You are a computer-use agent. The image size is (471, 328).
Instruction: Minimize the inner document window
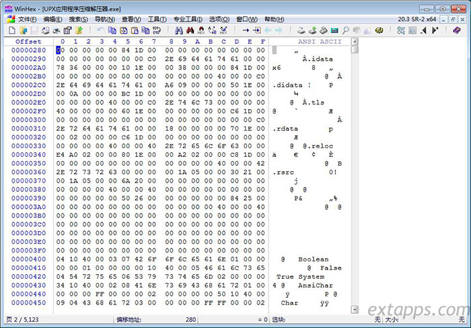point(443,20)
